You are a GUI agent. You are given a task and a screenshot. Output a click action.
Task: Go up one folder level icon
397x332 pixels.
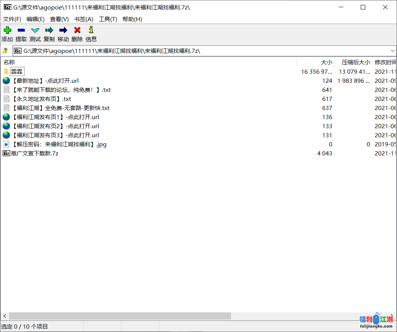coord(5,51)
